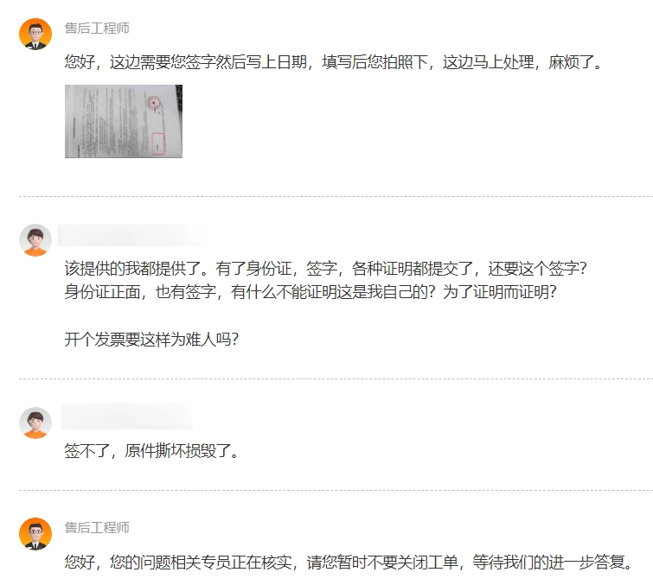Click the blurred username above 签不了 reply
This screenshot has width=653, height=585.
pos(127,416)
